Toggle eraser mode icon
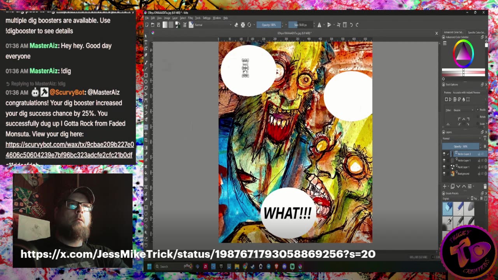Image resolution: width=498 pixels, height=280 pixels. click(236, 25)
